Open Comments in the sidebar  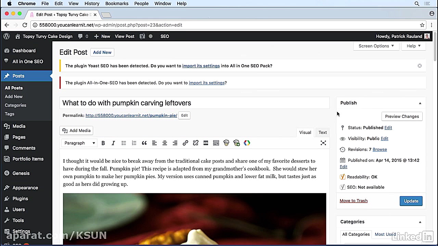24,148
